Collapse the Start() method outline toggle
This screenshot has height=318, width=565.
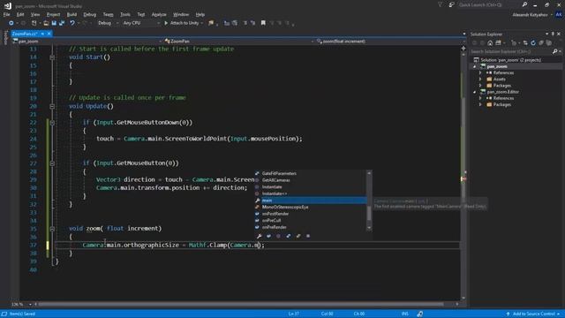tap(52, 57)
